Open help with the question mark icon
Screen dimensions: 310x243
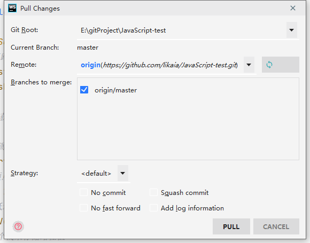click(x=18, y=226)
